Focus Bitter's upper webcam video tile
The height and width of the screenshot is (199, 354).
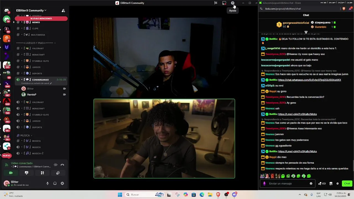[x=164, y=57]
